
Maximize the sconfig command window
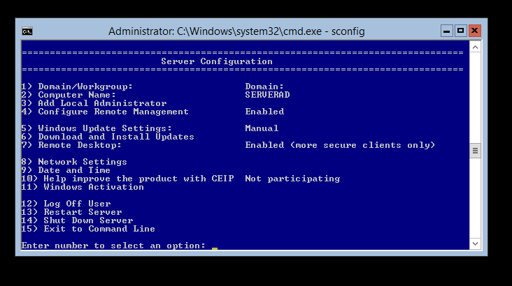point(460,31)
